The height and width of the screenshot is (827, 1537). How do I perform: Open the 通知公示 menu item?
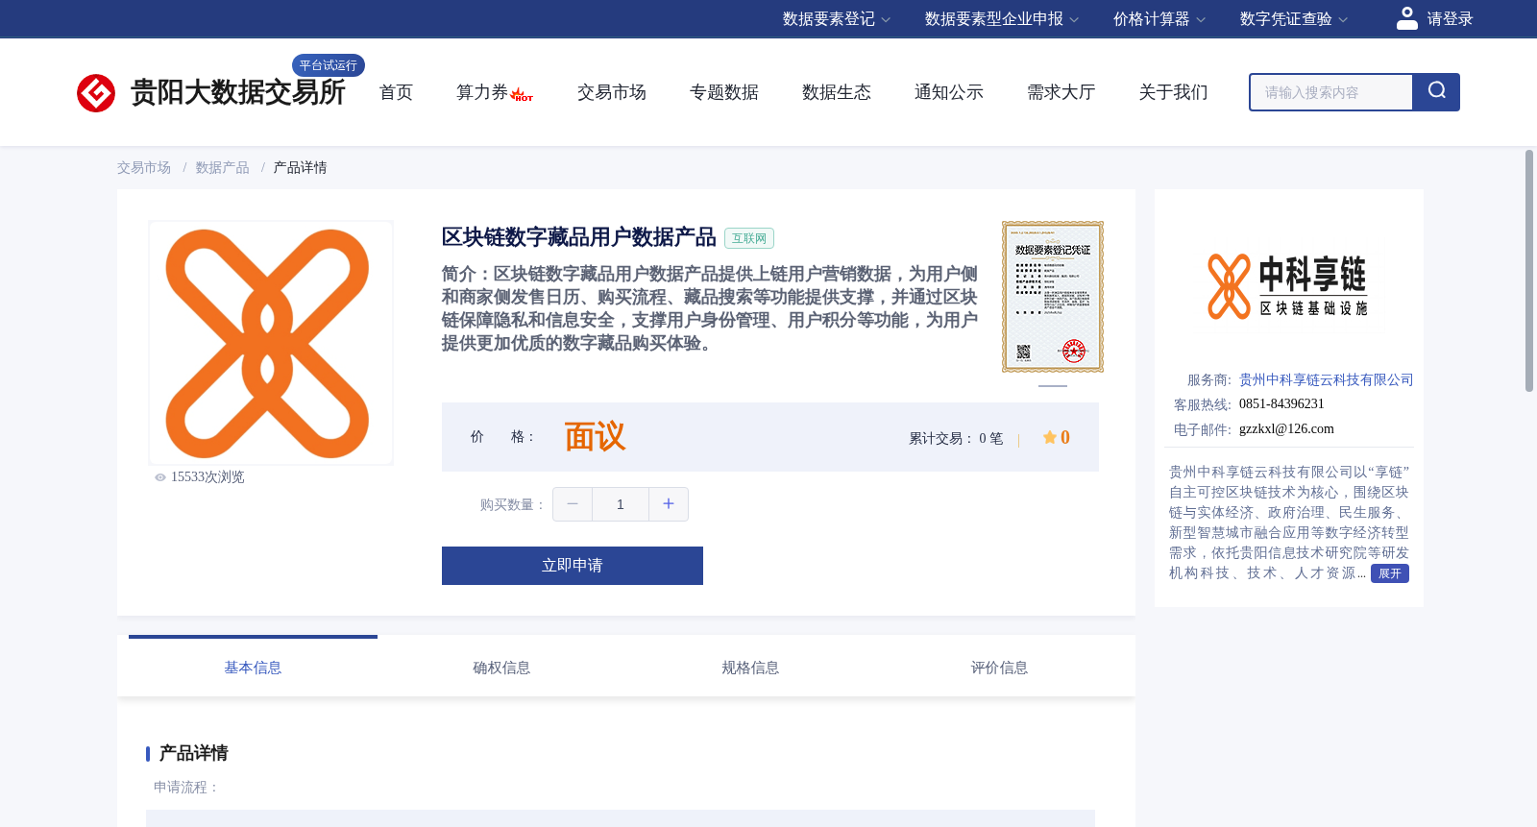(949, 92)
